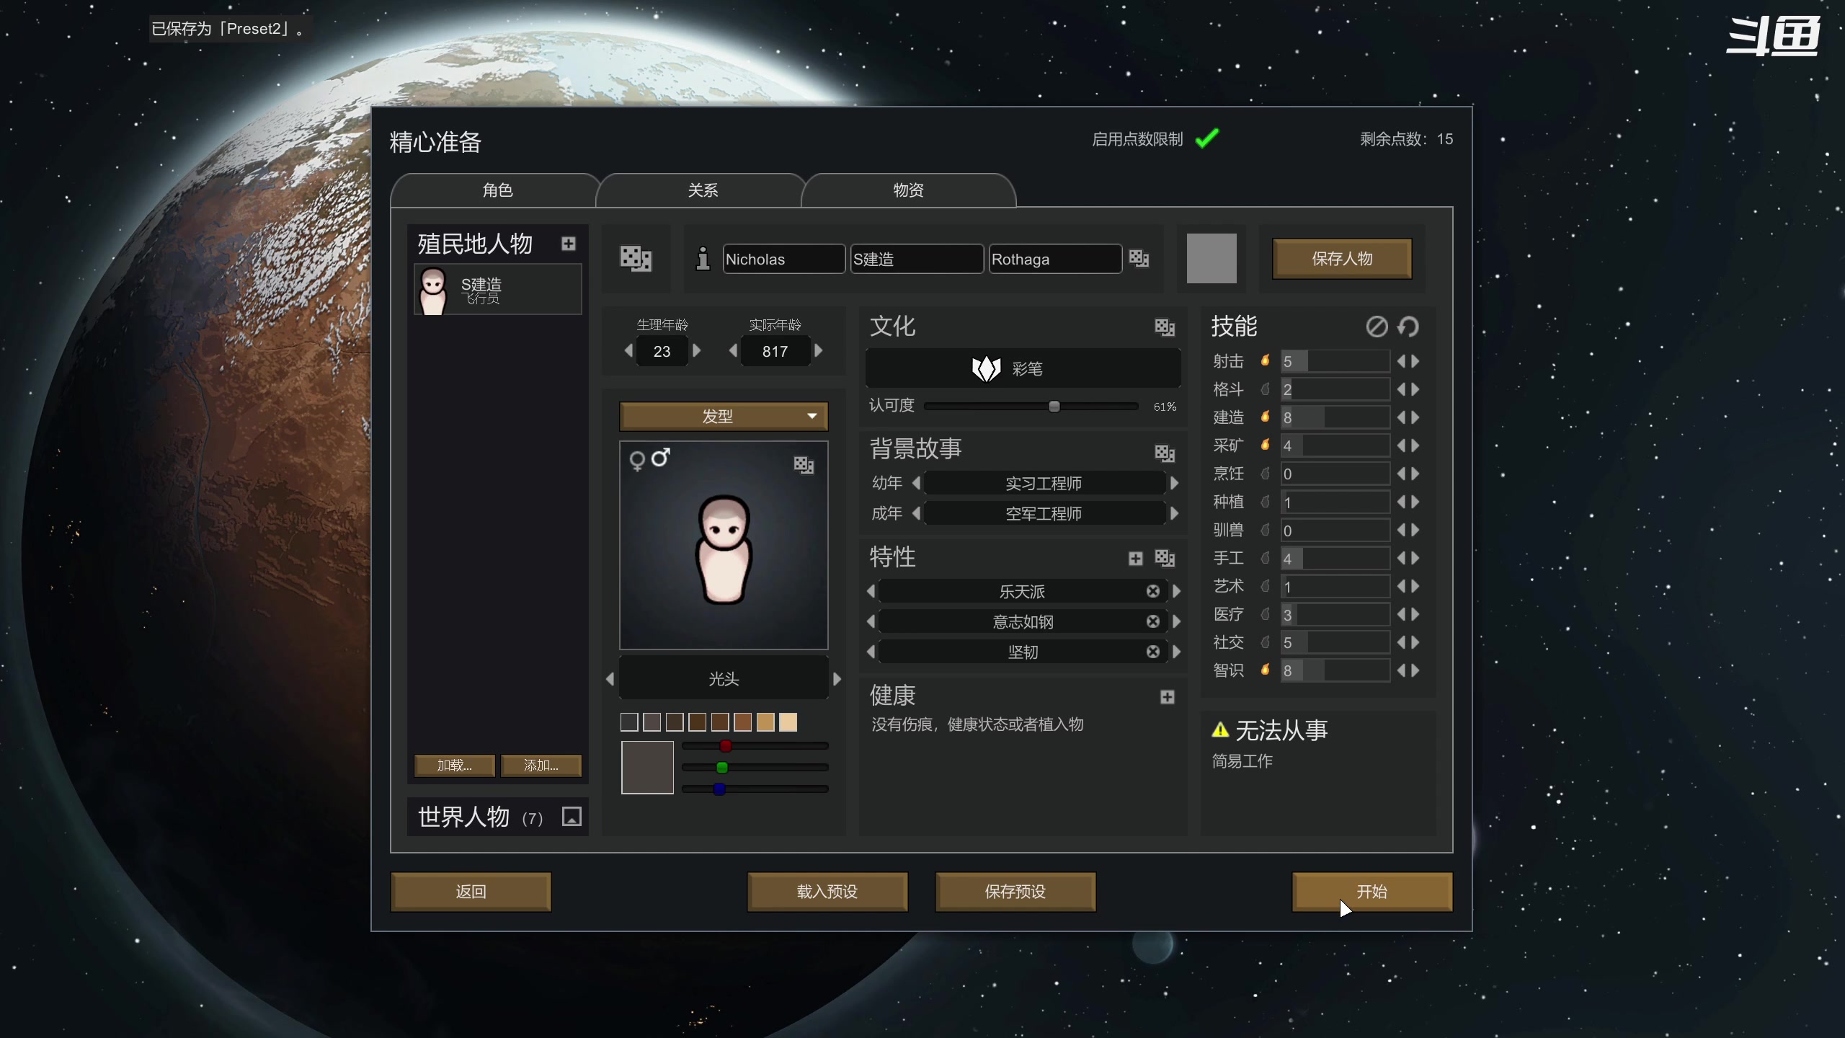Increase biological age (生理年龄) with right arrow
The width and height of the screenshot is (1845, 1038).
click(x=696, y=350)
